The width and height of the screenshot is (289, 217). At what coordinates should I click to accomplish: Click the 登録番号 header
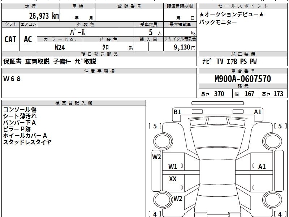pyautogui.click(x=129, y=6)
